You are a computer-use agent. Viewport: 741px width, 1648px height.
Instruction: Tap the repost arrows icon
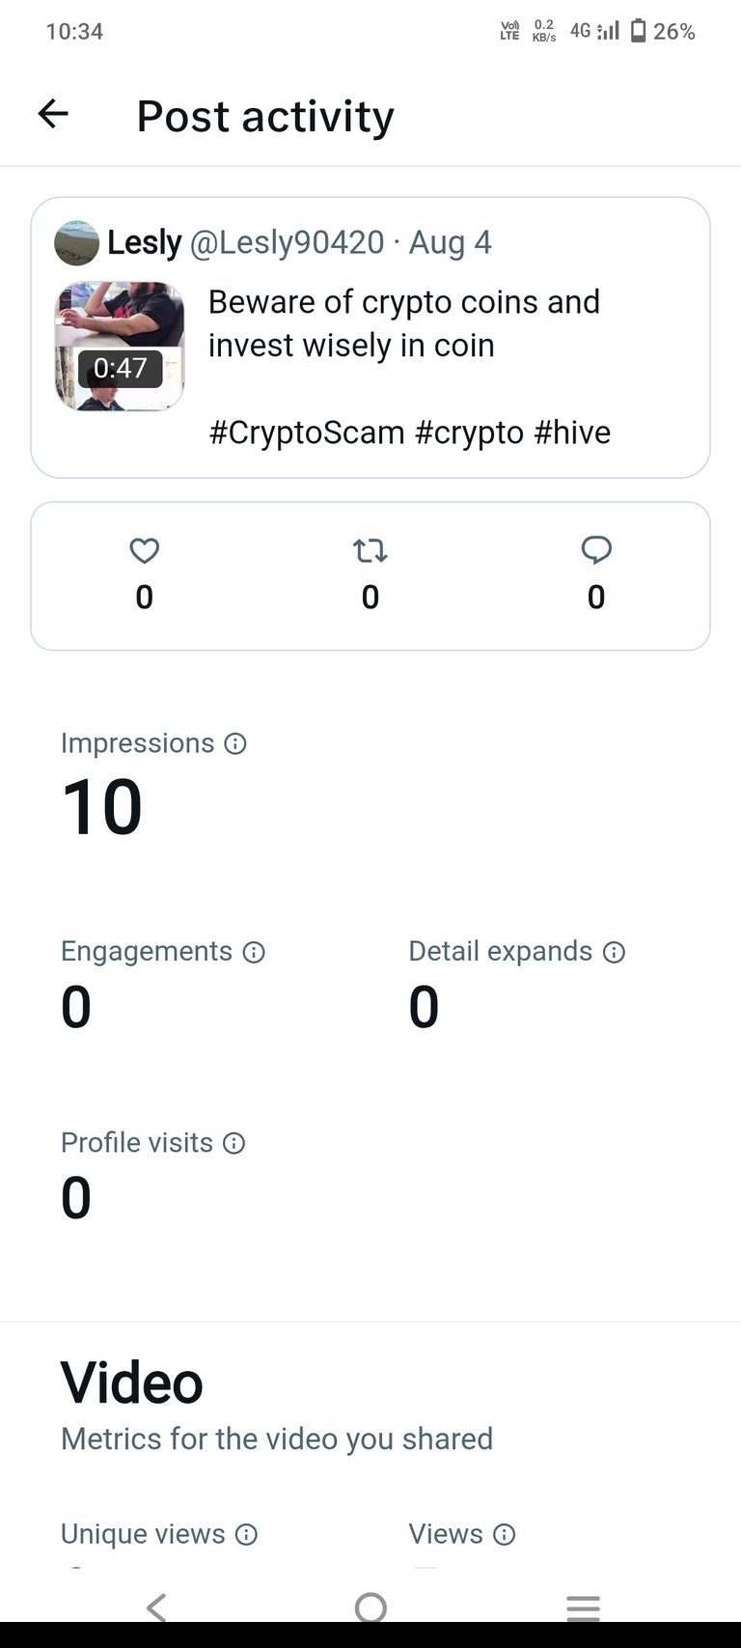coord(370,551)
